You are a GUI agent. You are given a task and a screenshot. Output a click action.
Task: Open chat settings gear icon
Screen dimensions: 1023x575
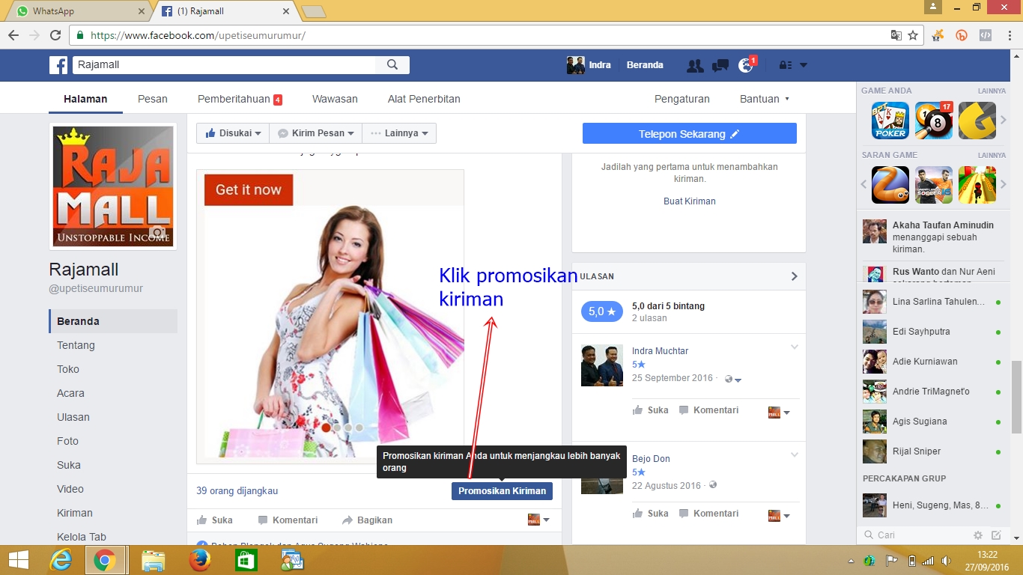coord(977,535)
